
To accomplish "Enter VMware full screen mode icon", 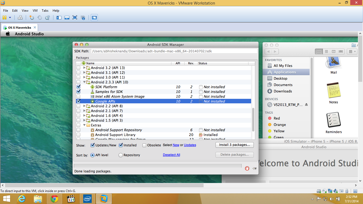I will tap(75, 18).
